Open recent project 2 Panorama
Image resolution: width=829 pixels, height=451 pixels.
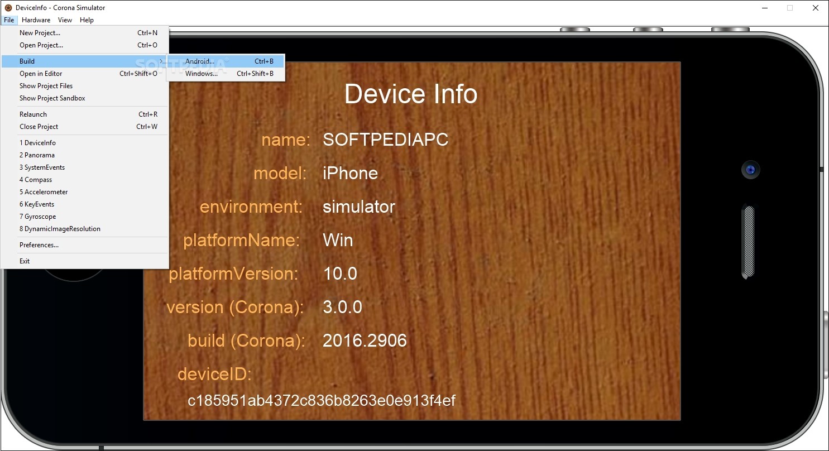[x=84, y=155]
